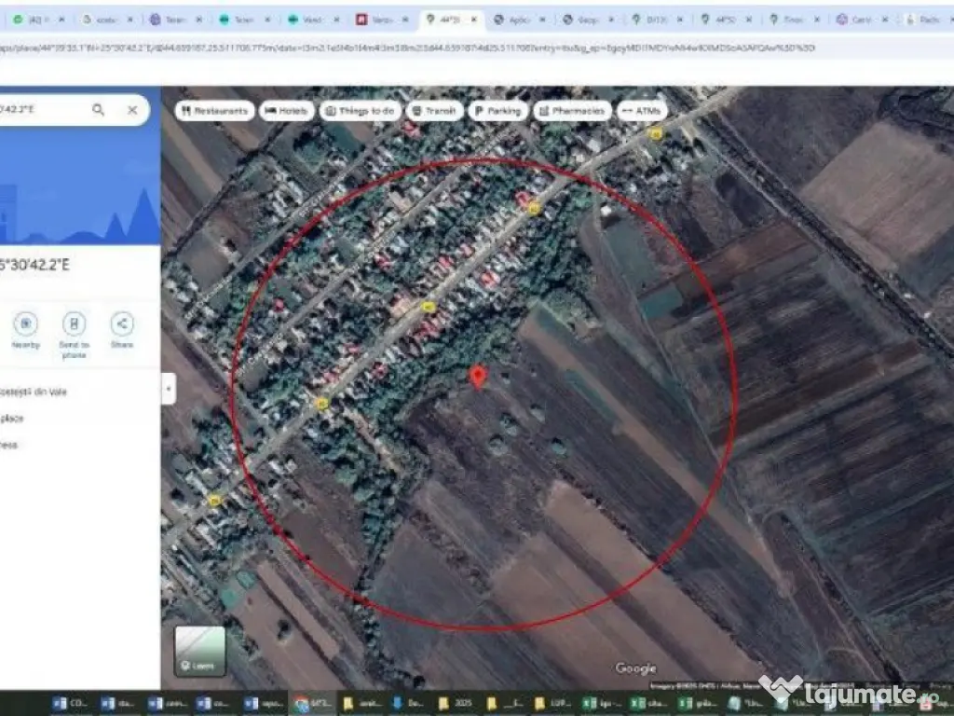Open the Nearby places icon
Viewport: 954px width, 716px height.
click(x=25, y=324)
